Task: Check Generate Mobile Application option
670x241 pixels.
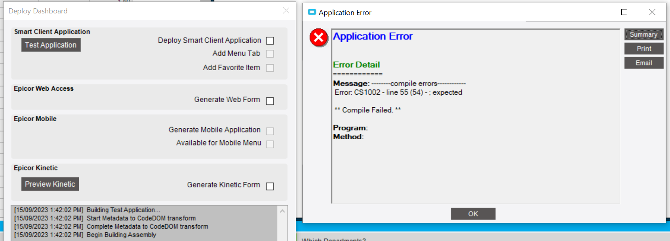Action: pos(270,131)
